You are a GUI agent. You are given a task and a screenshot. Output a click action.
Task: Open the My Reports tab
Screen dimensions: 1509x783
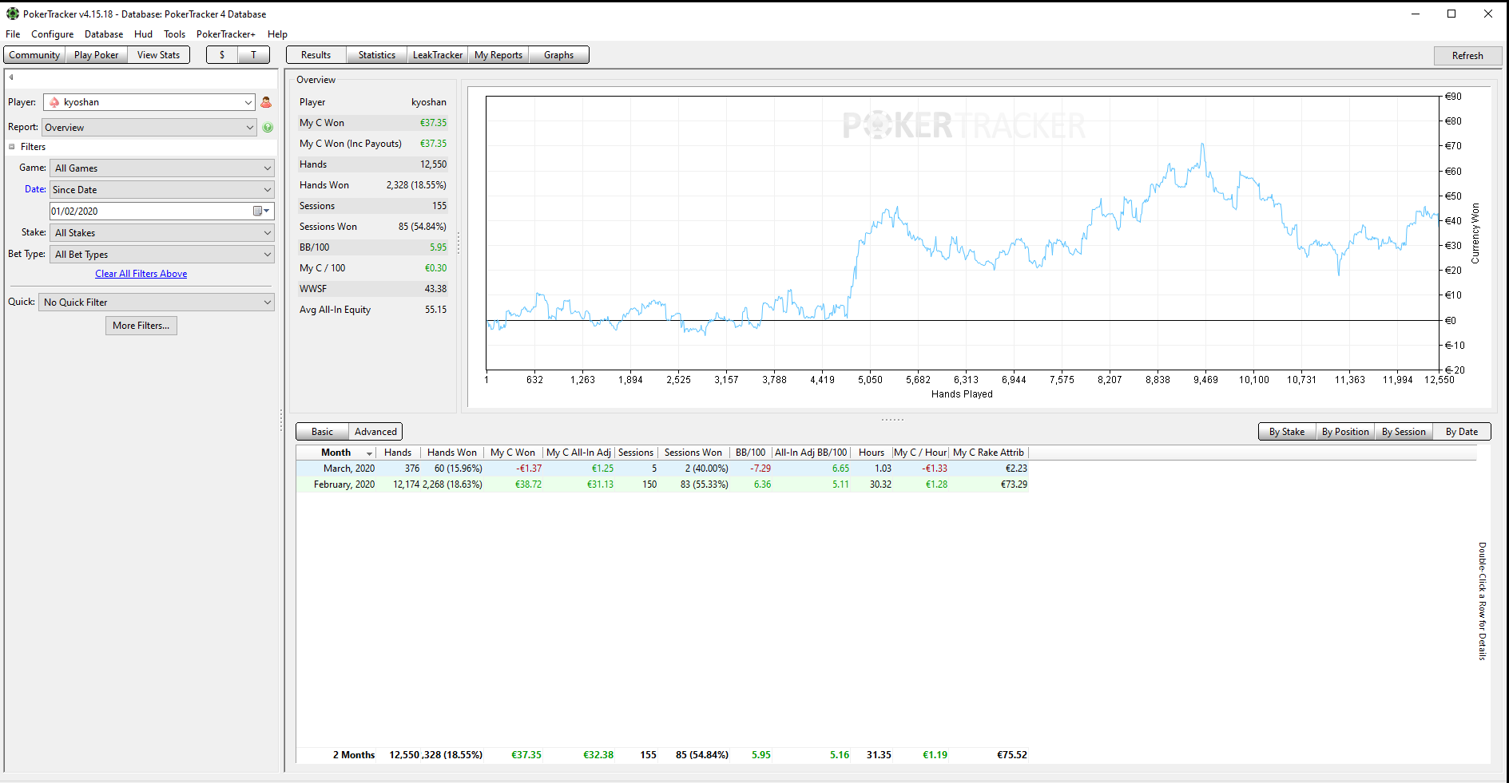pos(498,55)
